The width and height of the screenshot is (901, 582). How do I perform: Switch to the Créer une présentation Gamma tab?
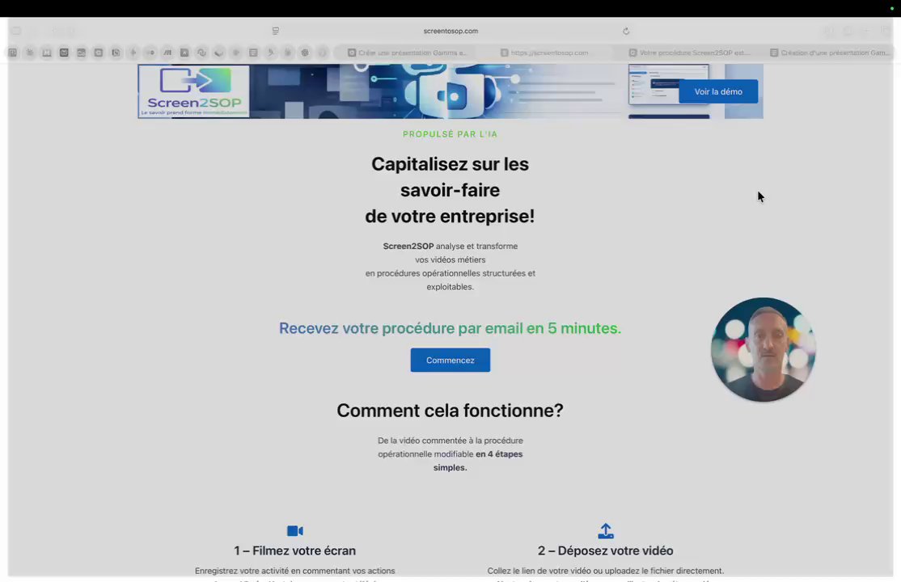[x=408, y=53]
